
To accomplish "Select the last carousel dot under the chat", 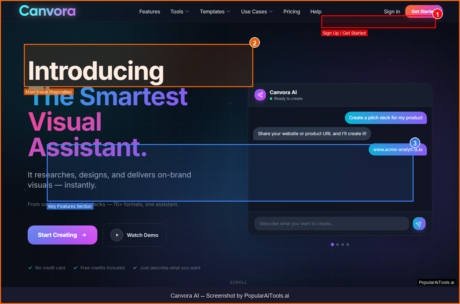I will tap(348, 245).
